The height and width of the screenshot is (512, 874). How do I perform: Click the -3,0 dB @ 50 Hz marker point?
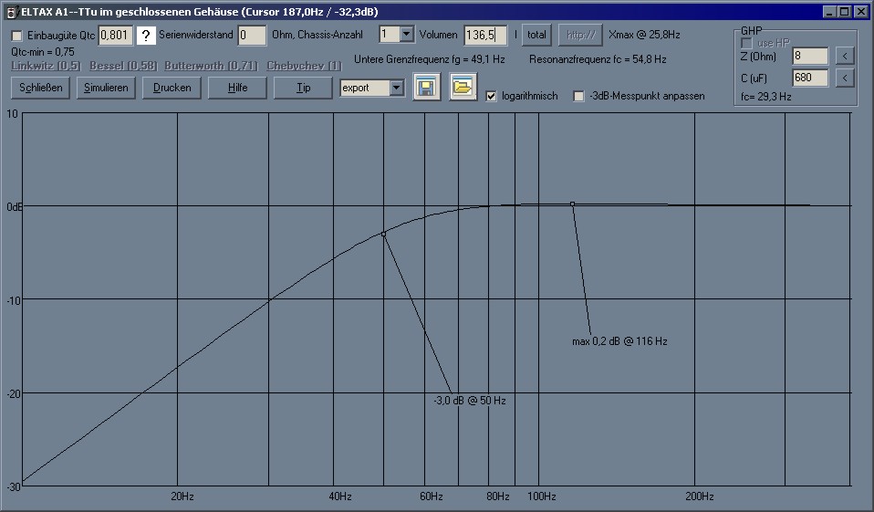[383, 235]
